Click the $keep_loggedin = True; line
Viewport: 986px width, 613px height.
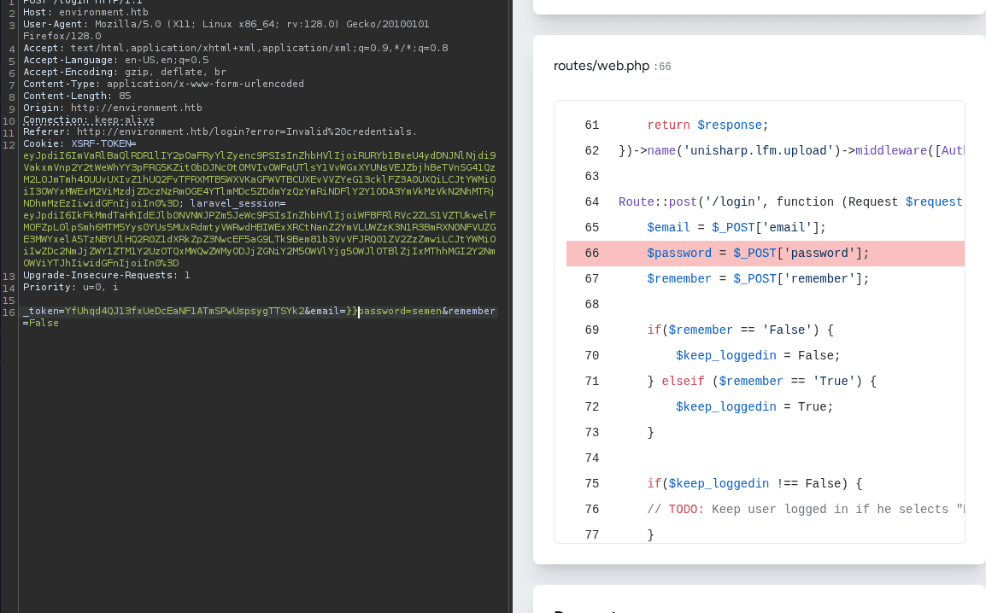(x=754, y=407)
